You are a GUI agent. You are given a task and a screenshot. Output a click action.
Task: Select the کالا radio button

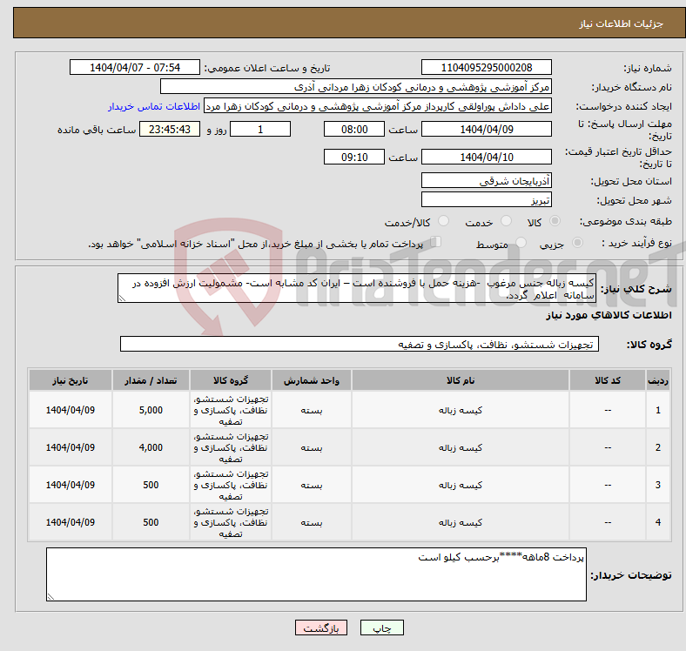point(555,221)
